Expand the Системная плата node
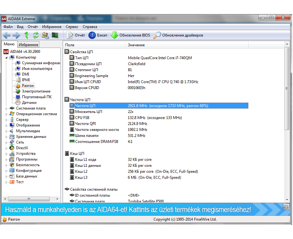The width and height of the screenshot is (293, 239). pyautogui.click(x=6, y=109)
